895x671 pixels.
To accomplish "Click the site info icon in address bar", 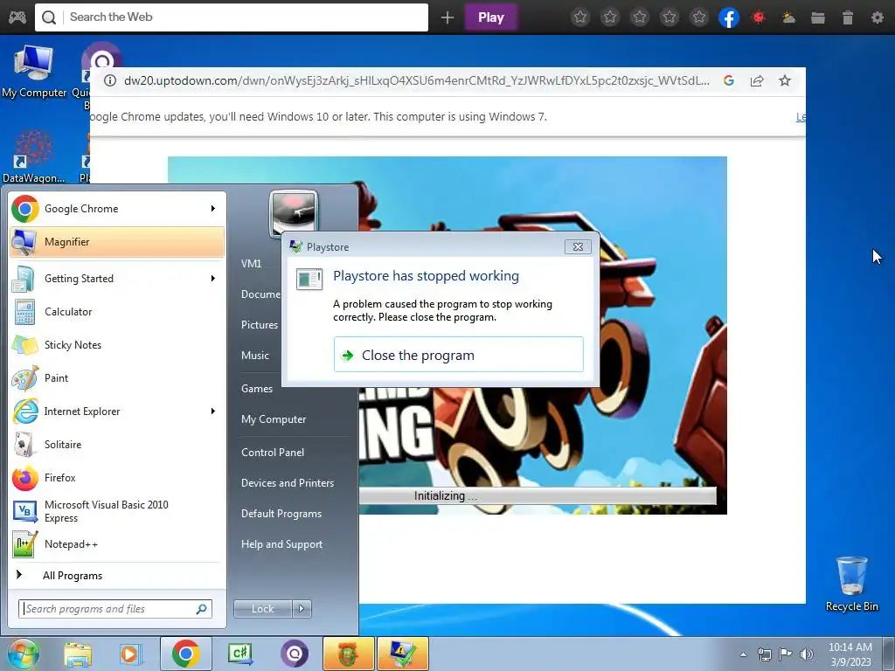I will 110,81.
